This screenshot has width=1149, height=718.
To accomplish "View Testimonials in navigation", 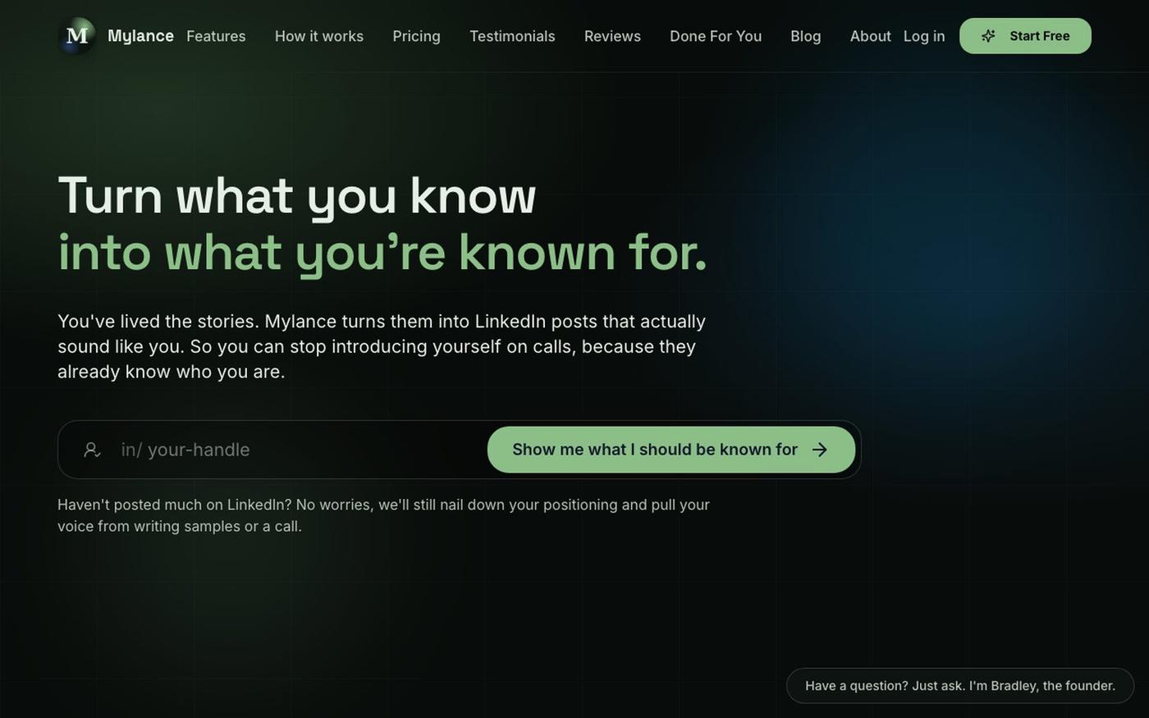I will click(512, 36).
